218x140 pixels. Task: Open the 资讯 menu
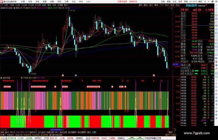(37, 1)
